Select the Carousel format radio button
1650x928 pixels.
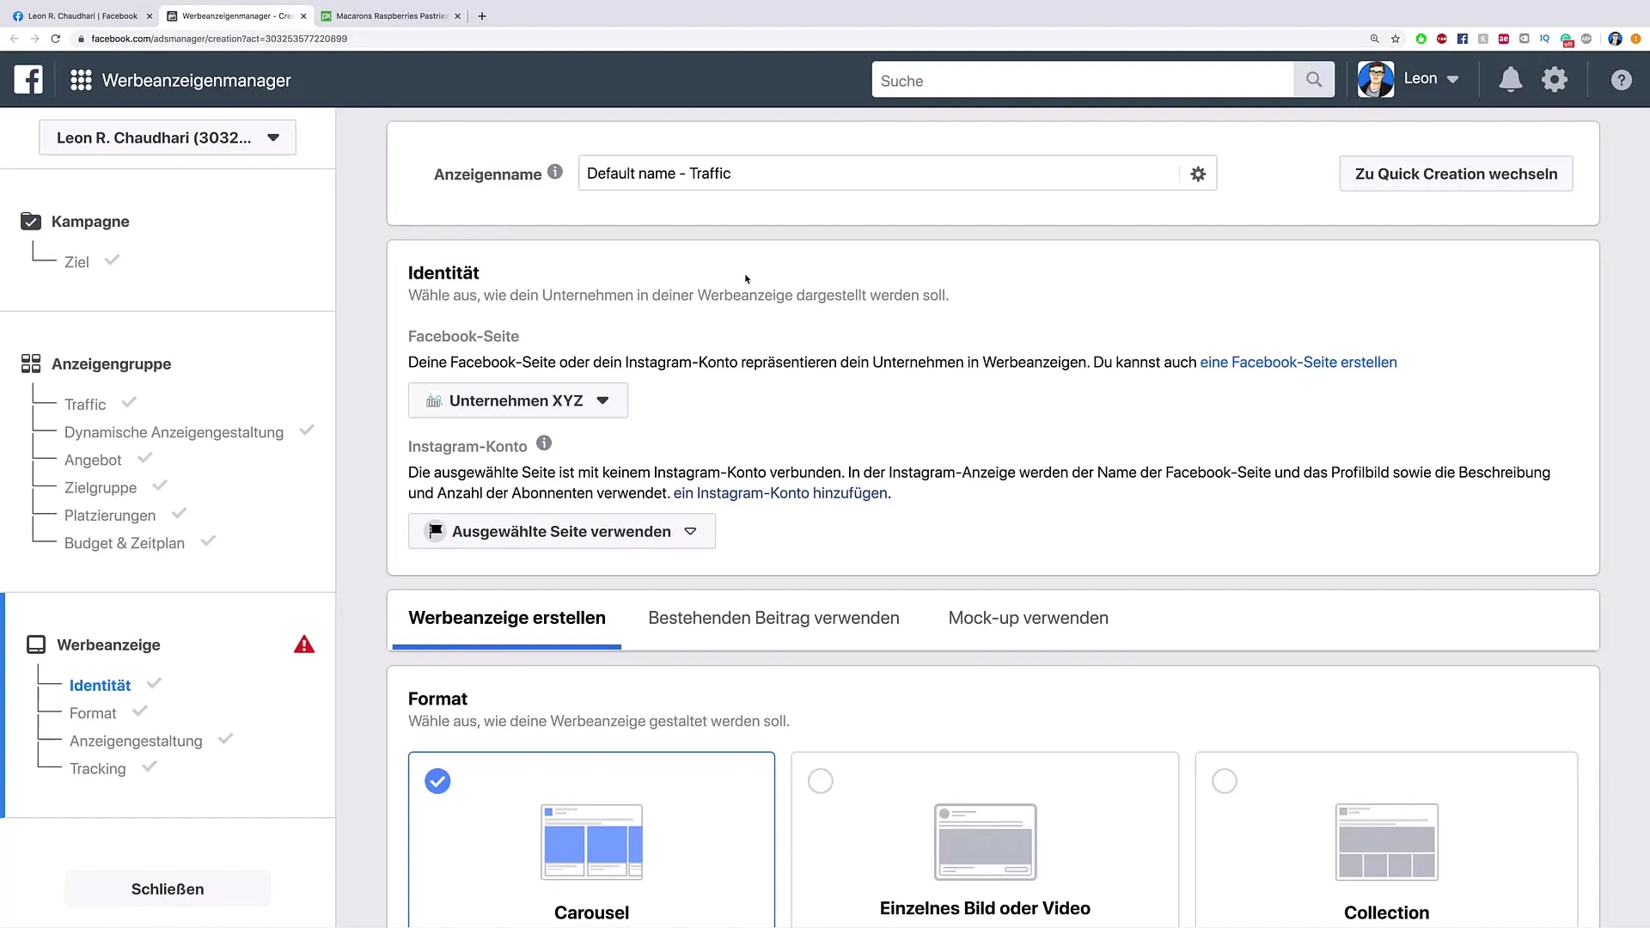pyautogui.click(x=437, y=781)
